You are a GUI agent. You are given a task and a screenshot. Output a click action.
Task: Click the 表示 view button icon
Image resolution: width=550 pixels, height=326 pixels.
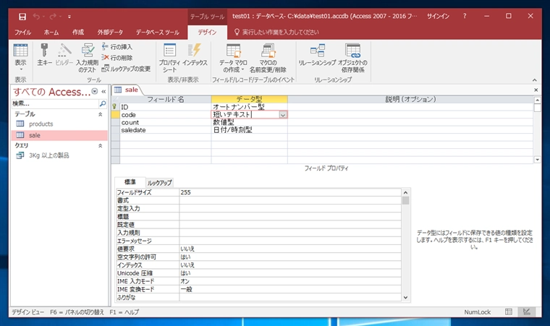coord(20,50)
